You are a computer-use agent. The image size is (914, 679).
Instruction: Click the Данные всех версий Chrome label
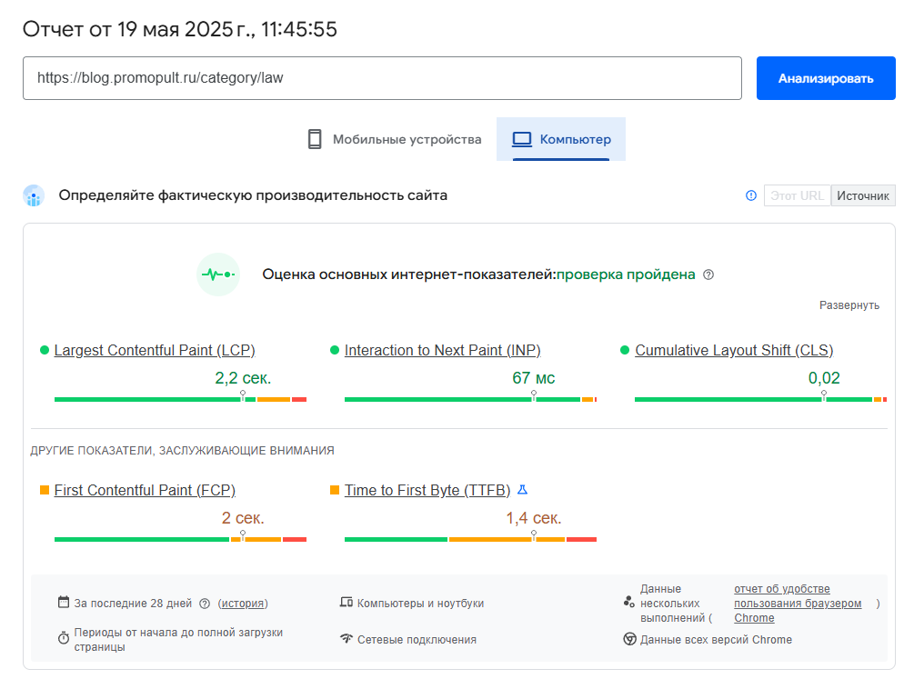click(x=716, y=640)
